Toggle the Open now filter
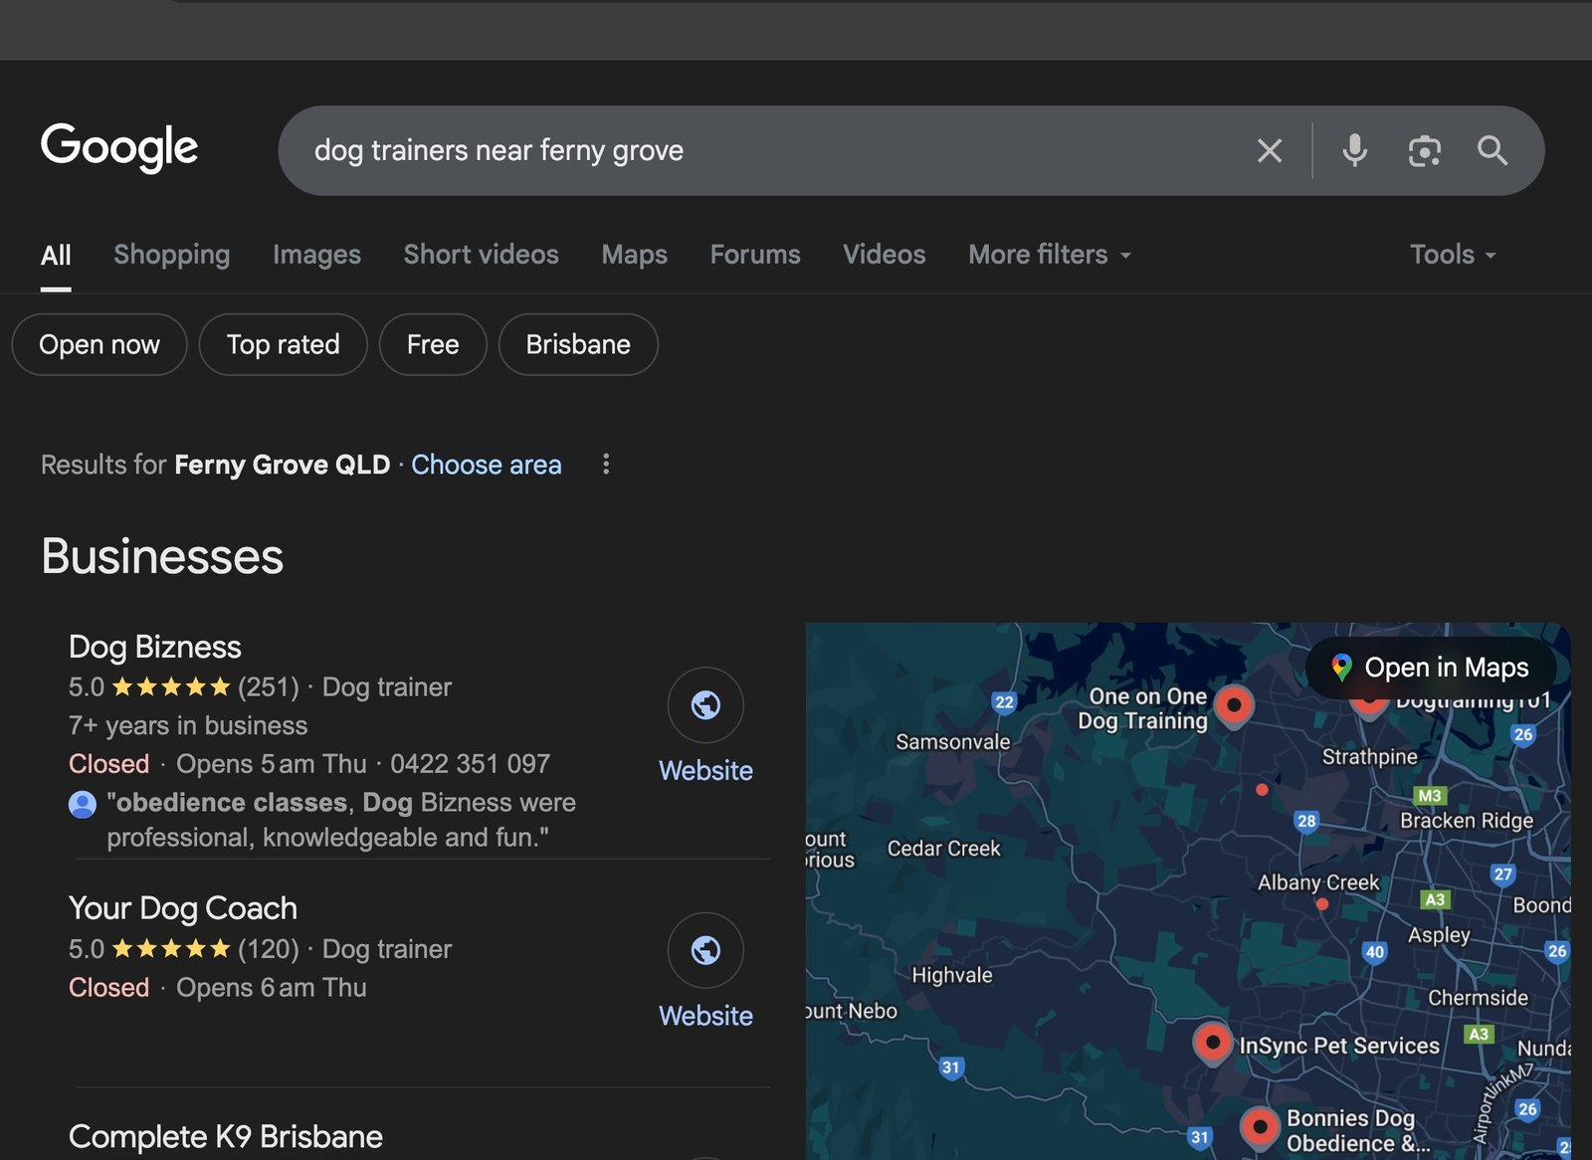 99,344
